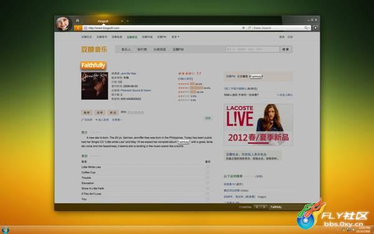Go to previous match in find bar
Viewport: 374px width, 234px height.
(257, 207)
